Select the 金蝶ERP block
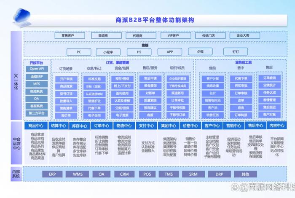 pyautogui.click(x=37, y=77)
